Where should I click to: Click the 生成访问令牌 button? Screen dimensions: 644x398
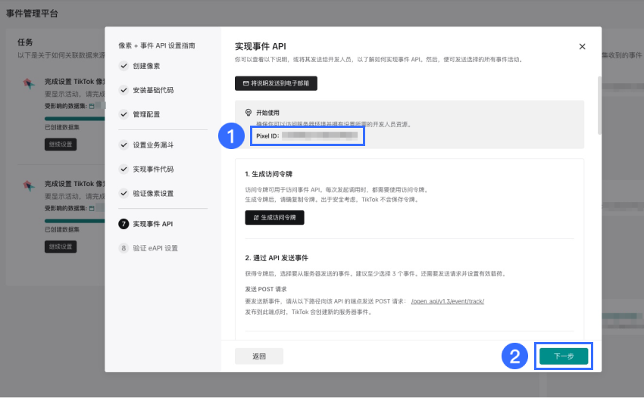pos(274,217)
